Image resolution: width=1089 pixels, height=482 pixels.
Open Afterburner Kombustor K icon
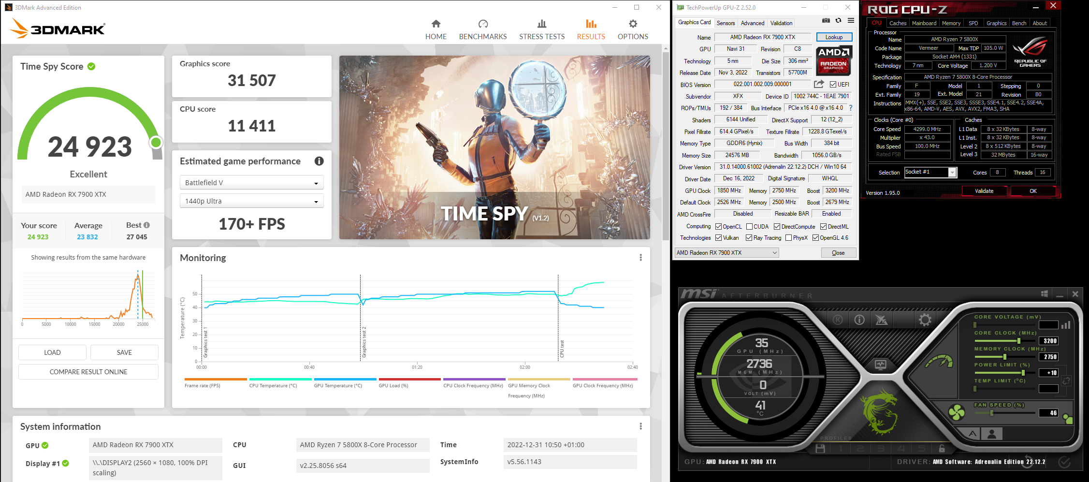[x=838, y=320]
